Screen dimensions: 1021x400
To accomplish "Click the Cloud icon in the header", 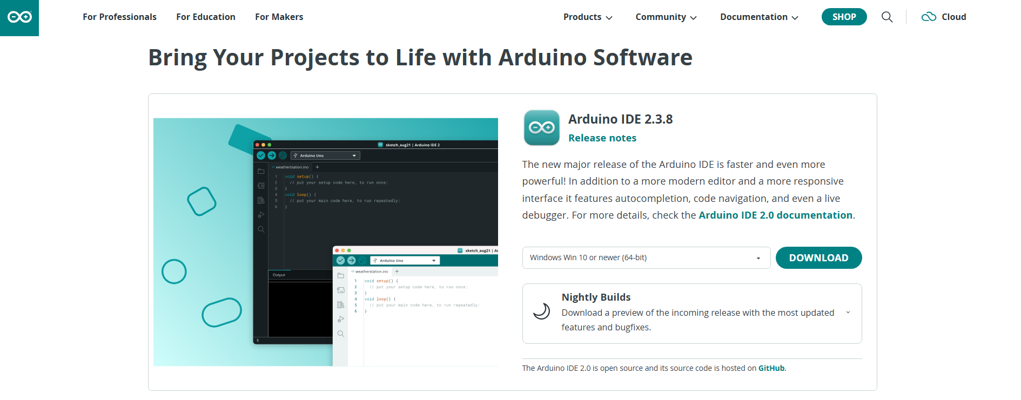I will point(929,17).
